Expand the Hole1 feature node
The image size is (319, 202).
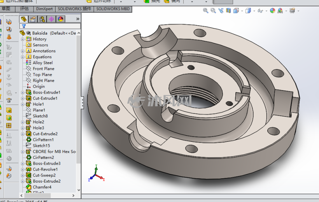pos(23,104)
